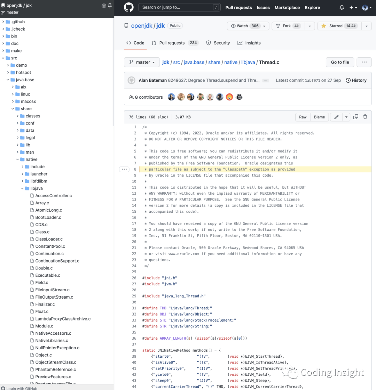View the Raw file
The image size is (376, 390).
303,117
